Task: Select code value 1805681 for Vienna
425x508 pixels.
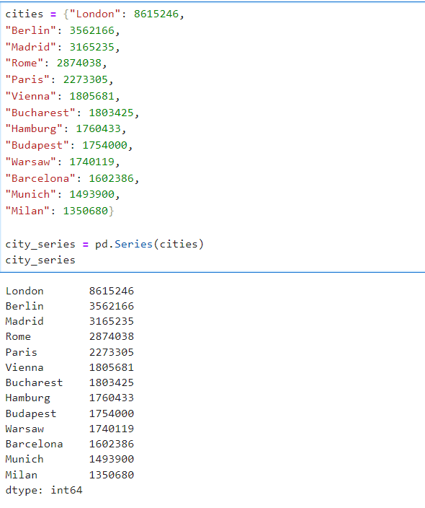Action: pos(92,96)
